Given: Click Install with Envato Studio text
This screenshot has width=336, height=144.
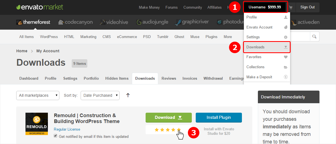Looking at the screenshot, I should click(x=219, y=131).
